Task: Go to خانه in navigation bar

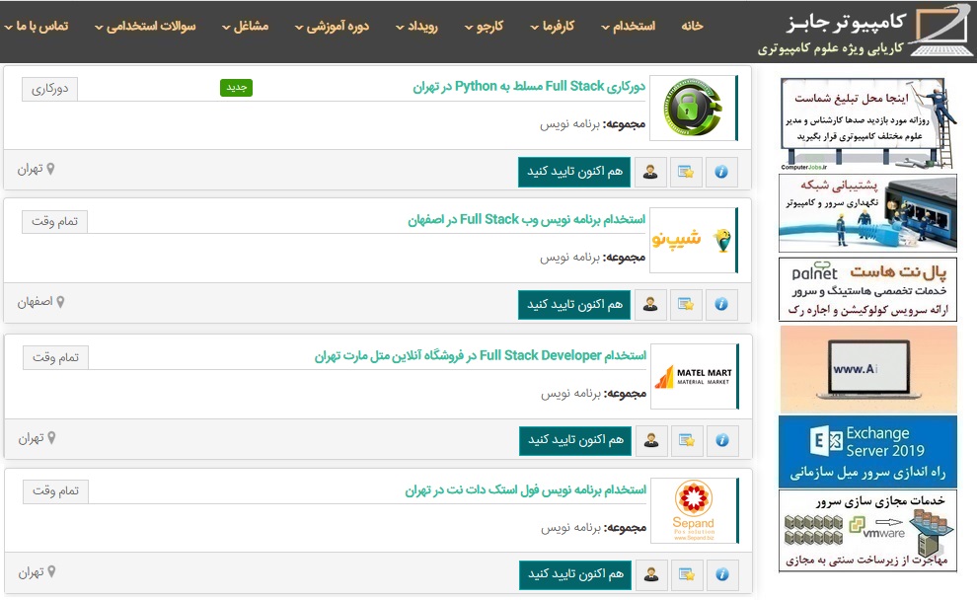Action: (692, 27)
